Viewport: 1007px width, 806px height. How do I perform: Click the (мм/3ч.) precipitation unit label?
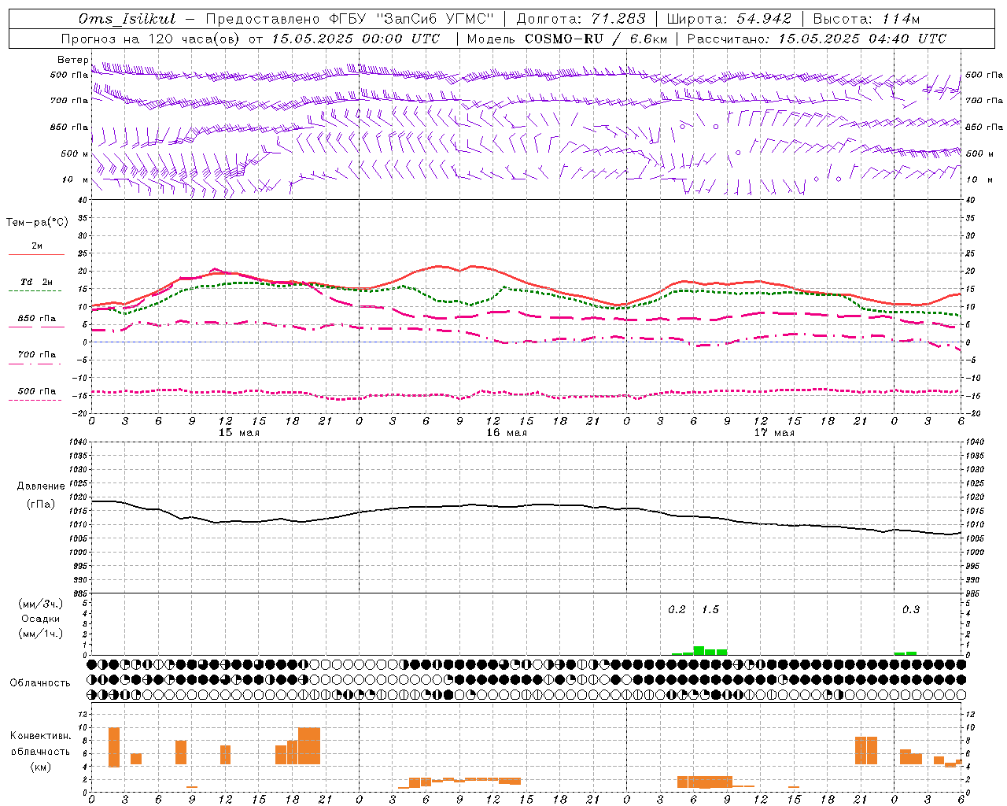[x=40, y=604]
